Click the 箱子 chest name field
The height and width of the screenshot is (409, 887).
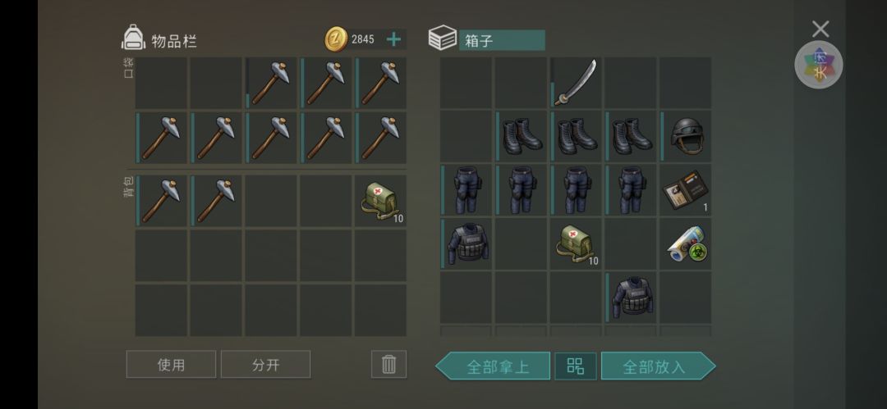click(x=502, y=40)
